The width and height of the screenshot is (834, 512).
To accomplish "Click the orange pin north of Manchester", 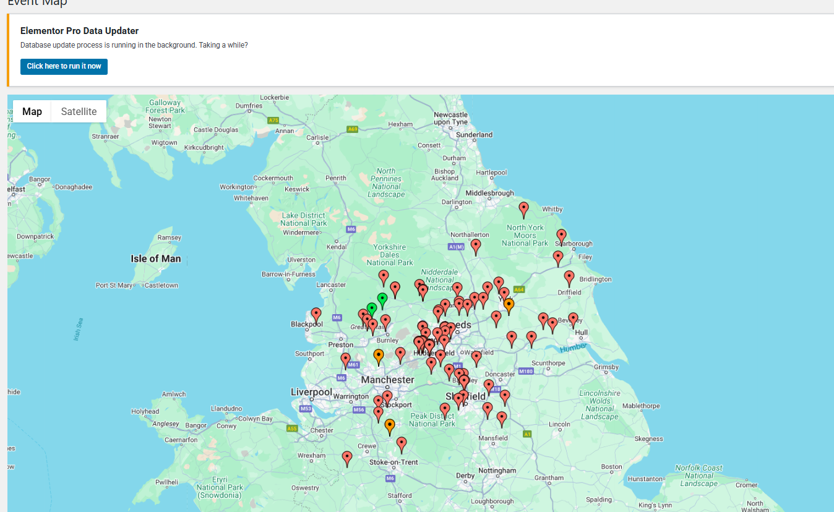I will pos(379,357).
